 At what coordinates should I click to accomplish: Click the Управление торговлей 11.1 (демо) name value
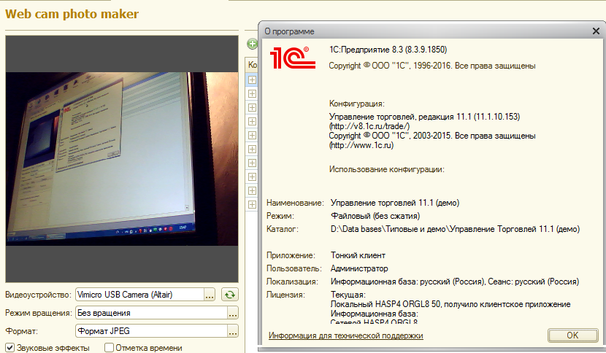[x=395, y=203]
